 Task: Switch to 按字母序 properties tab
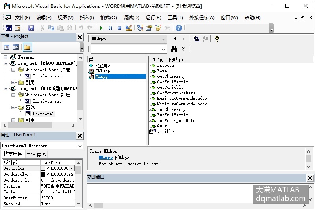pos(13,154)
